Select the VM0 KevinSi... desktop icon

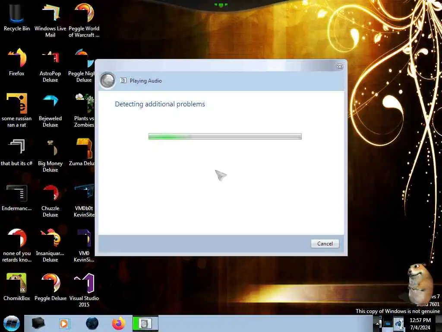tap(84, 246)
